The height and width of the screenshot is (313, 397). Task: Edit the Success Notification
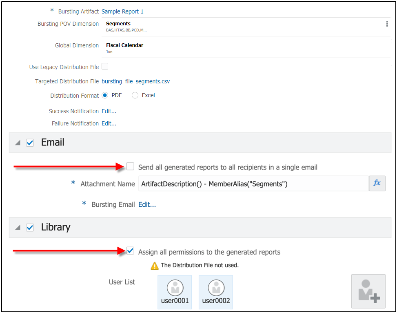tap(109, 111)
